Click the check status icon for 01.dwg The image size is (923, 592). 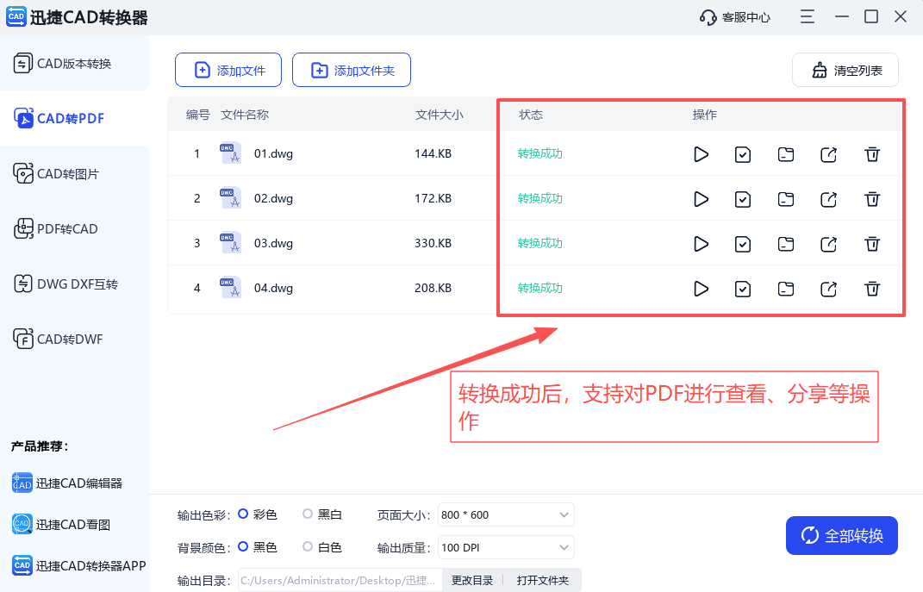point(743,154)
